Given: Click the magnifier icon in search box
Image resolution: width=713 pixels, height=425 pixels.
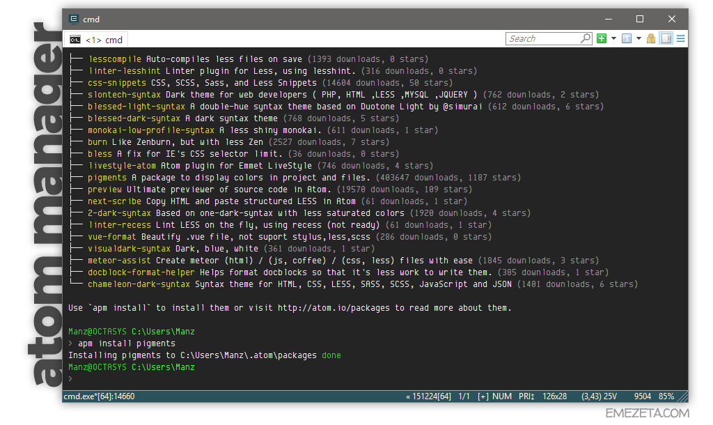Looking at the screenshot, I should 586,39.
